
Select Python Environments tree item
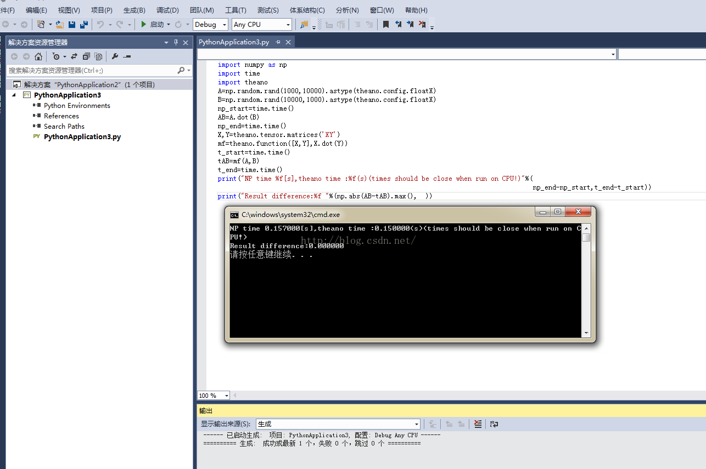(77, 105)
